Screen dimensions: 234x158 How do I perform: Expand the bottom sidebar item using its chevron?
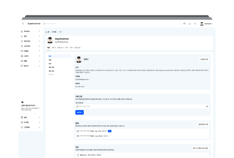pyautogui.click(x=39, y=127)
